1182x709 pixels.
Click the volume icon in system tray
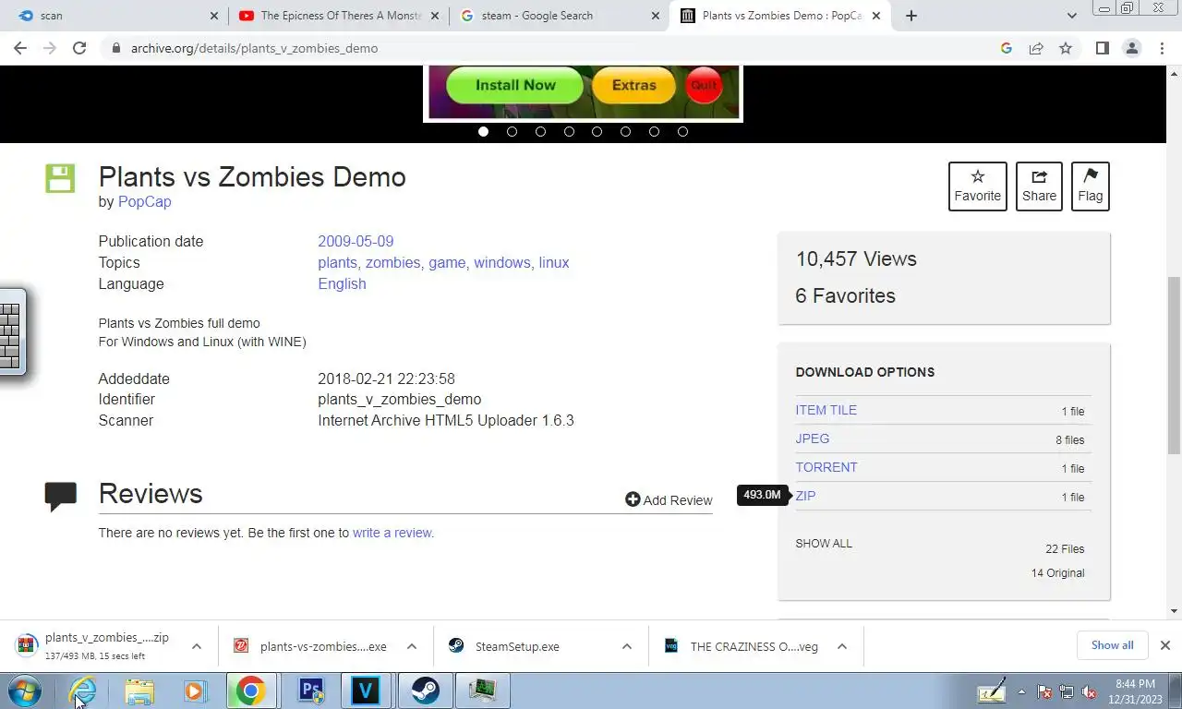(x=1088, y=691)
